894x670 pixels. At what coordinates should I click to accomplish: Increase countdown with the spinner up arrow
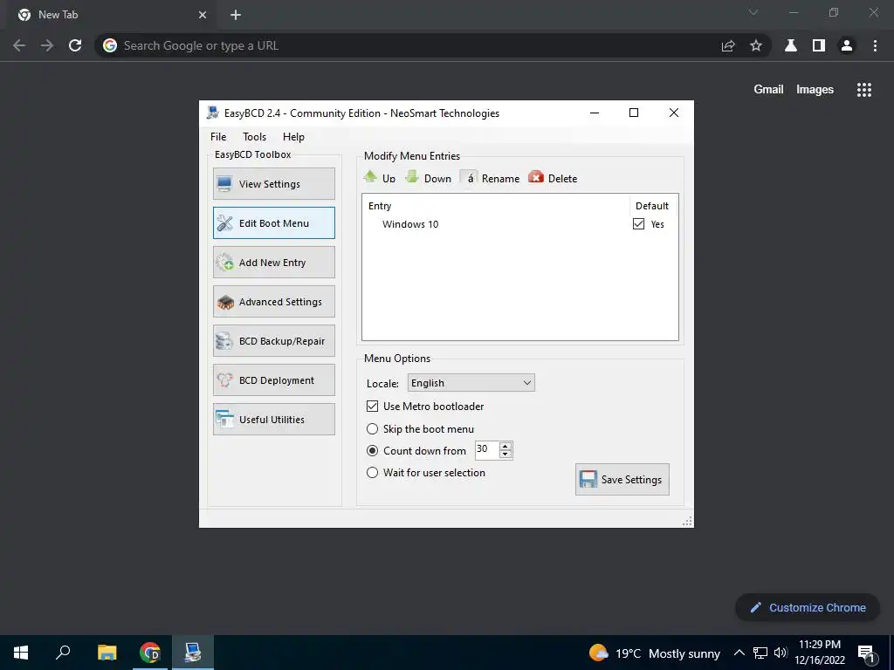tap(505, 446)
